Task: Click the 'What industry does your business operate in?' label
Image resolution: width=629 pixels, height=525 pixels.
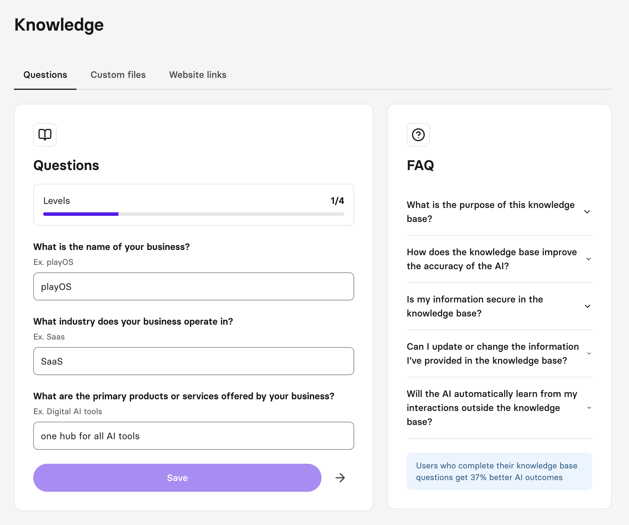Action: point(133,321)
